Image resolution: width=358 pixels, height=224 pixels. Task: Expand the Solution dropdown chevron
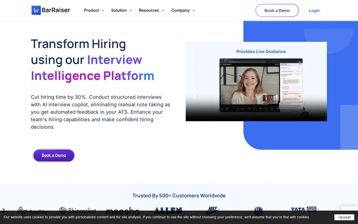(x=131, y=10)
